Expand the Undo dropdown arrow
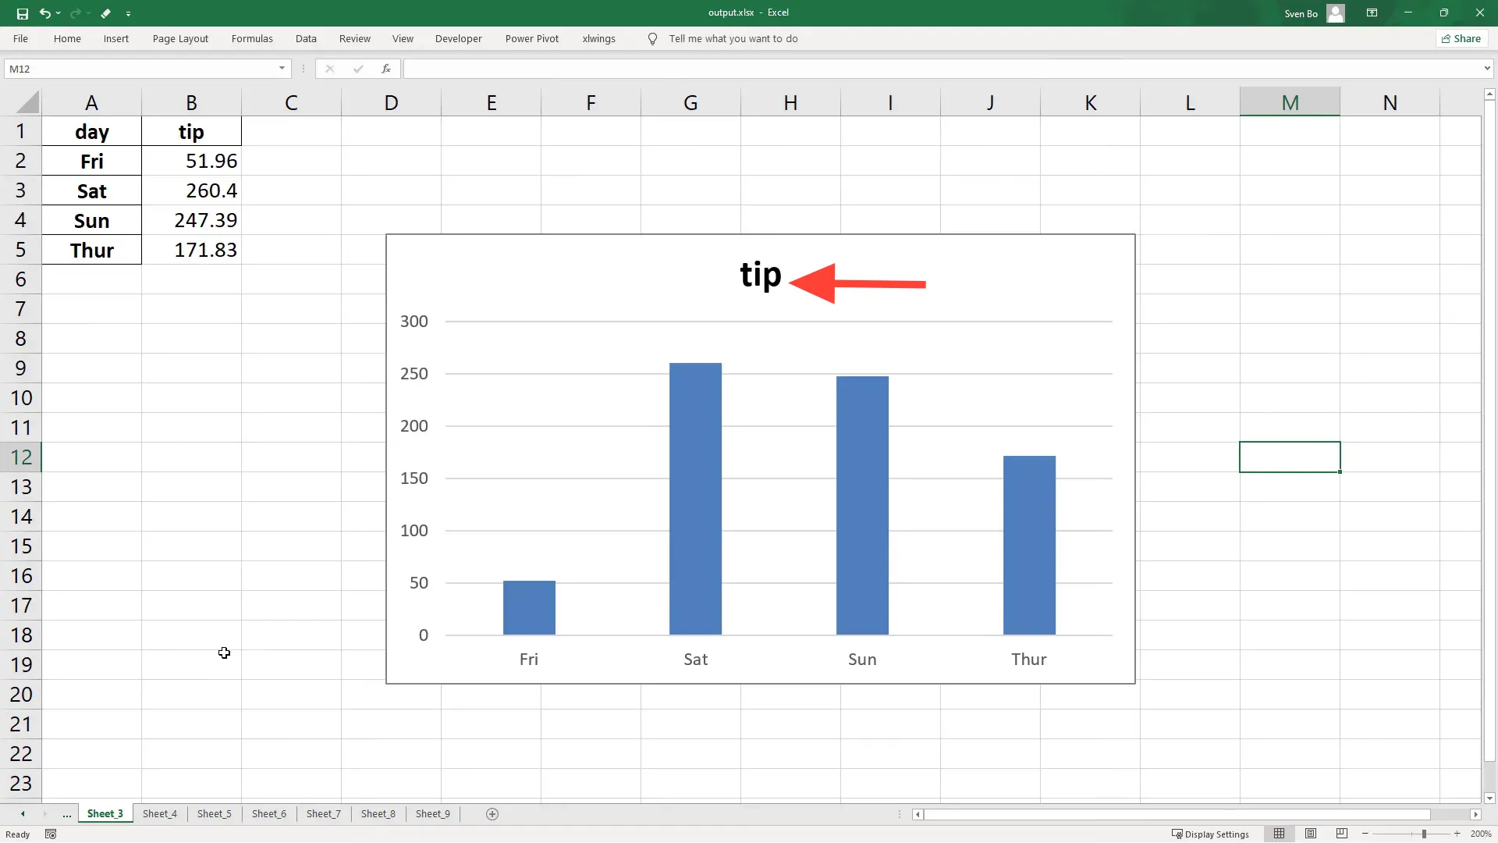 (59, 13)
